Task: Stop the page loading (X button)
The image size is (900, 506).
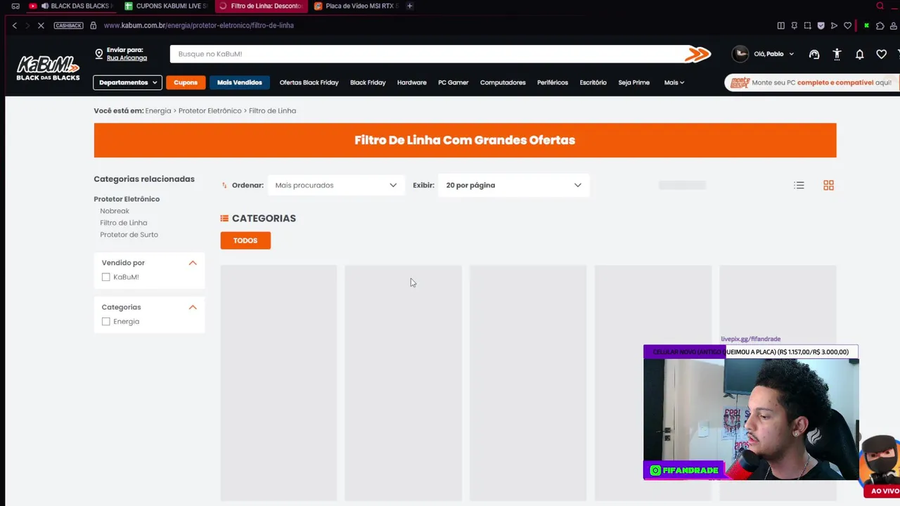Action: point(41,25)
